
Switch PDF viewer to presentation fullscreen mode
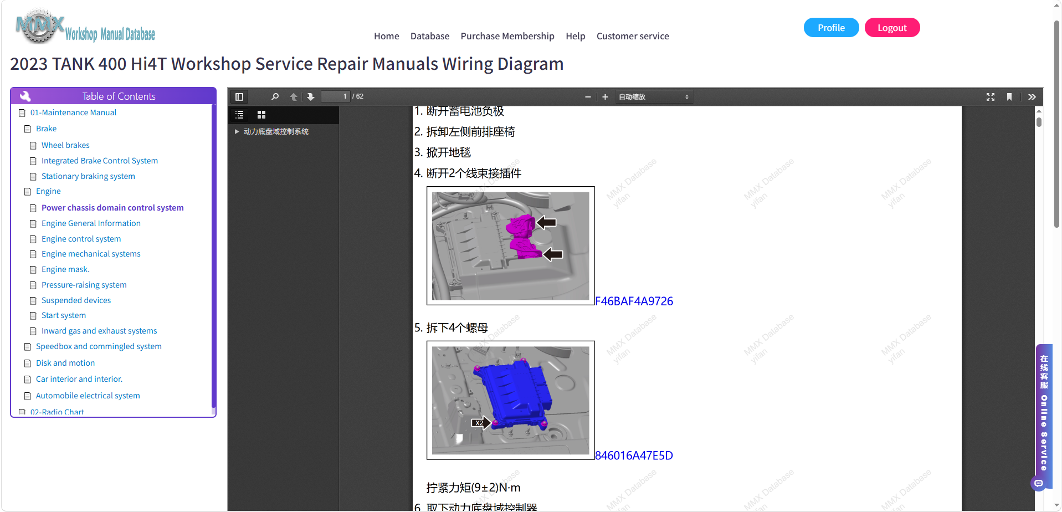991,97
